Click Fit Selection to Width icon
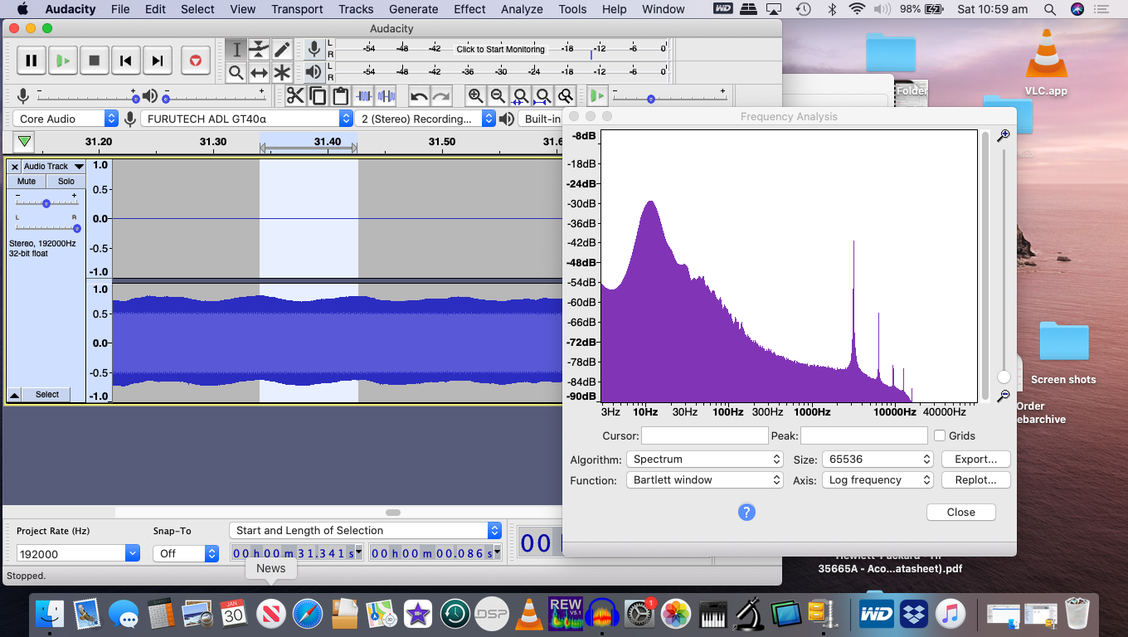This screenshot has height=637, width=1128. click(520, 96)
